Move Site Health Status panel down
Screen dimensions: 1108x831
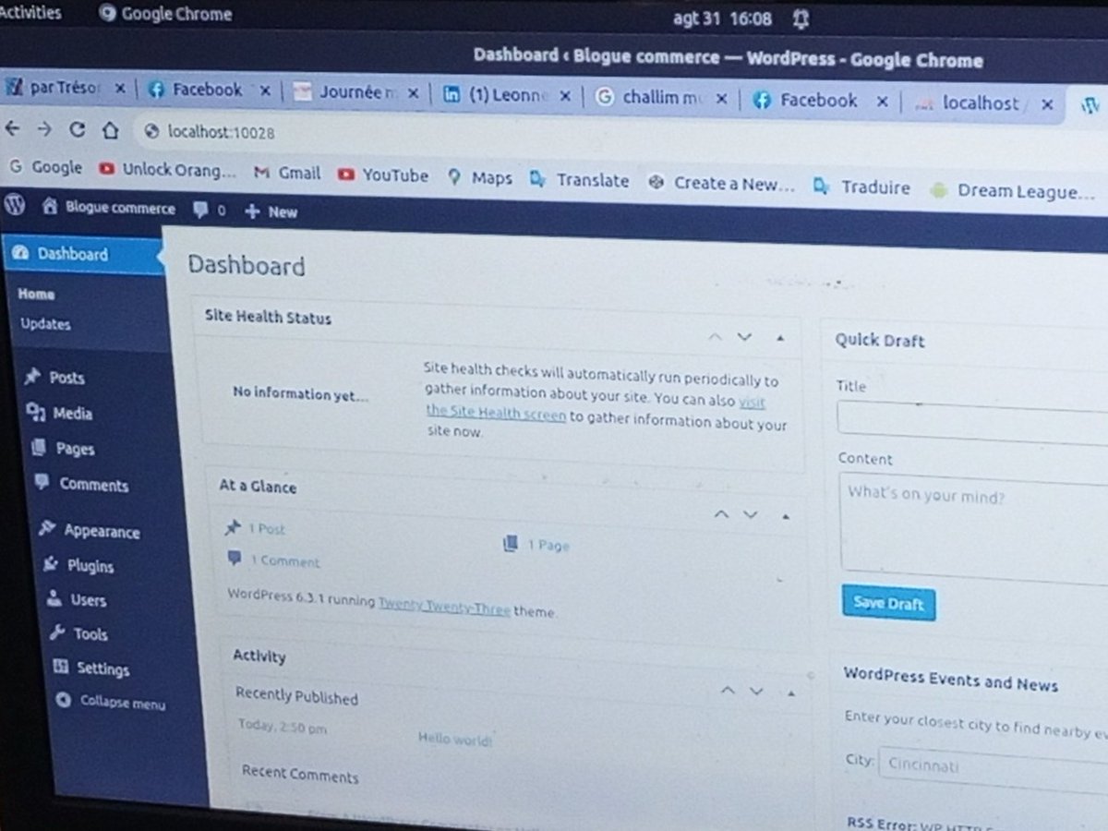[744, 337]
